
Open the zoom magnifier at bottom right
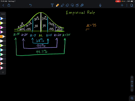[132, 98]
